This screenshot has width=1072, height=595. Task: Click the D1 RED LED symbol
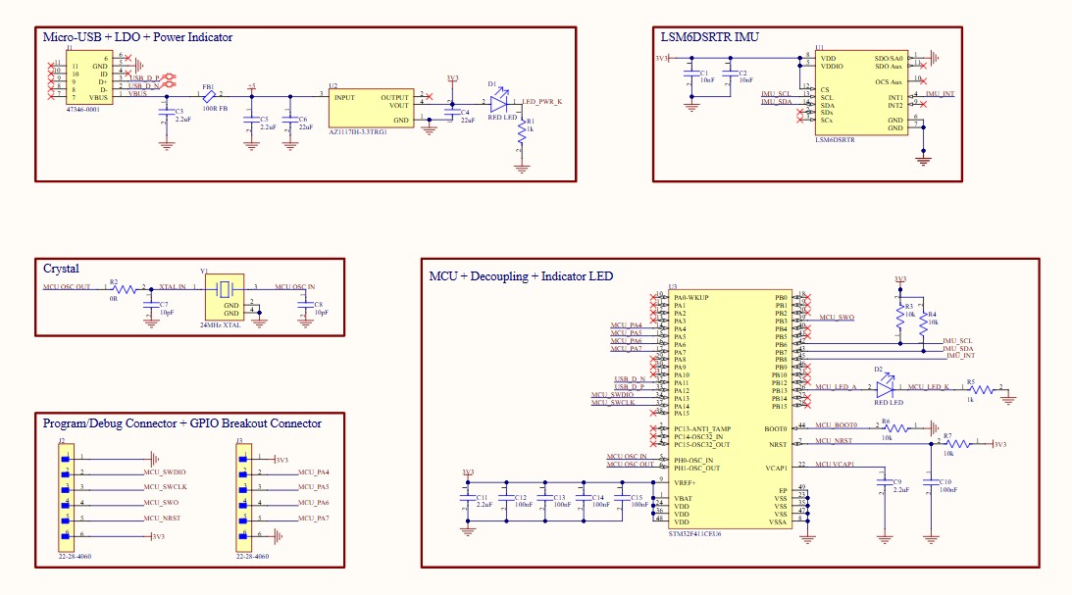coord(499,102)
